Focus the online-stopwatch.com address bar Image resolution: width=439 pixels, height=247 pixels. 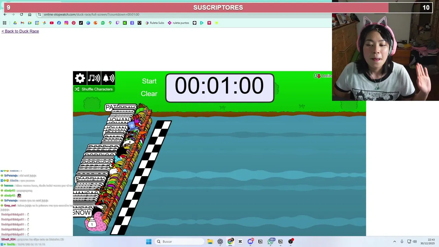[92, 14]
